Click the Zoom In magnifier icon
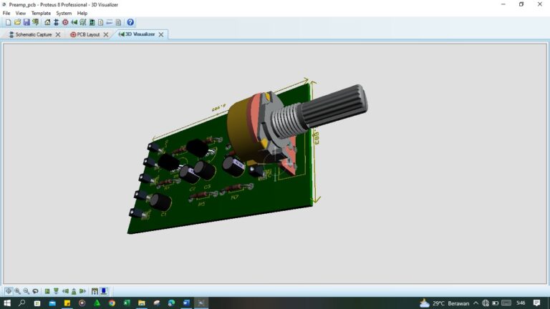Viewport: 550px width, 309px height. click(x=17, y=291)
